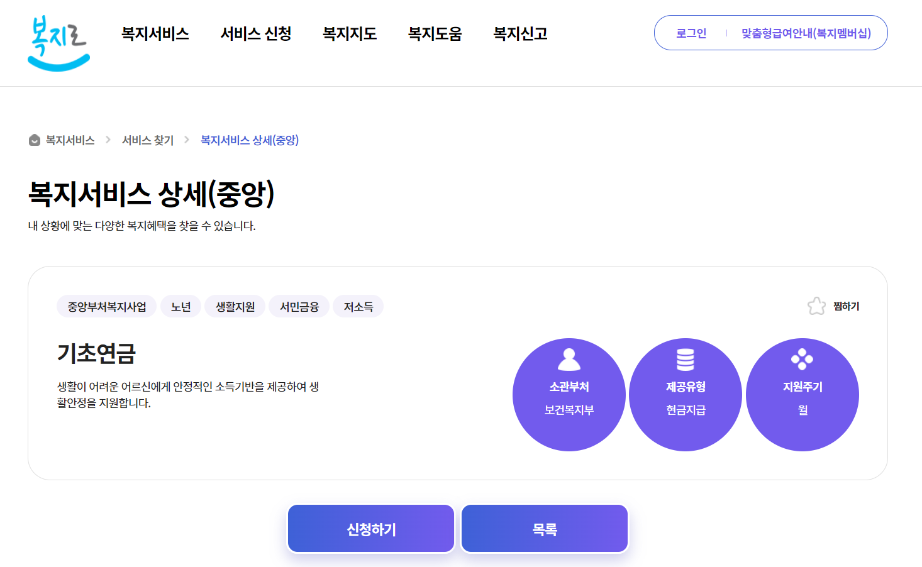922x567 pixels.
Task: Click the 지원주기 label
Action: tap(803, 387)
